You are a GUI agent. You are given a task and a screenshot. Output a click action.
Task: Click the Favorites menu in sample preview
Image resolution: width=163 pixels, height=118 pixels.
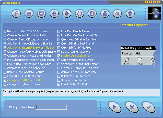pos(127,54)
